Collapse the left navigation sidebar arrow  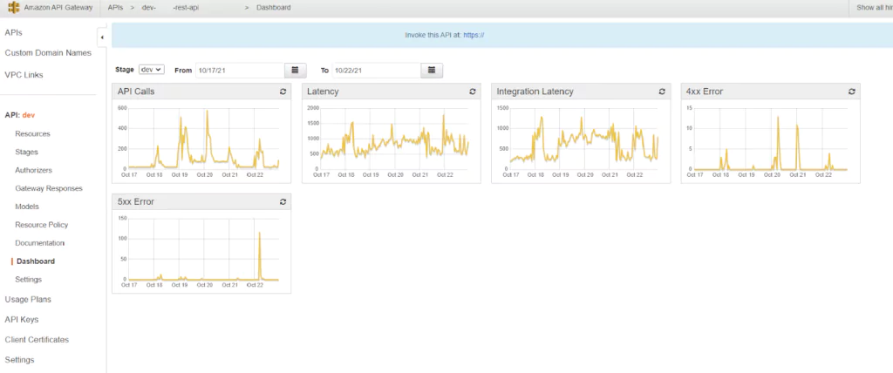(x=102, y=37)
